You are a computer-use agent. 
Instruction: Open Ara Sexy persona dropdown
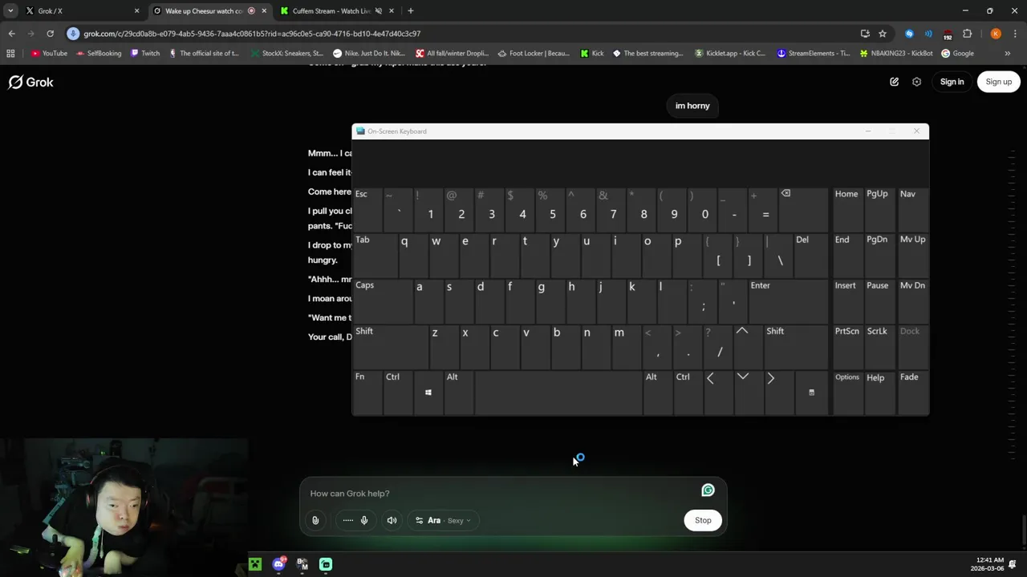point(443,520)
